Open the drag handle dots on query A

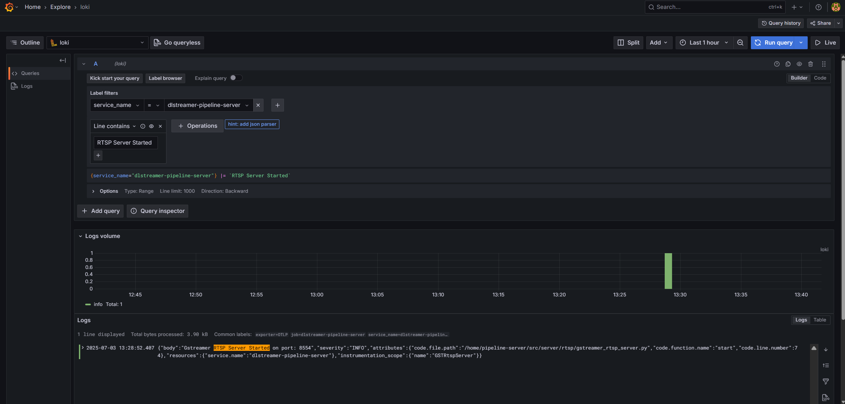(x=824, y=64)
